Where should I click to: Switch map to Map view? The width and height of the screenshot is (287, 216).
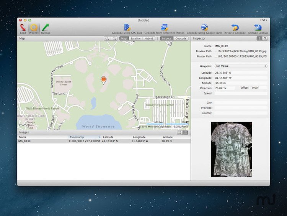click(x=124, y=38)
